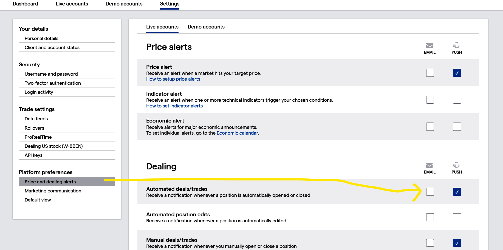Viewport: 503px width, 250px height.
Task: Enable email for Price alert
Action: (430, 73)
